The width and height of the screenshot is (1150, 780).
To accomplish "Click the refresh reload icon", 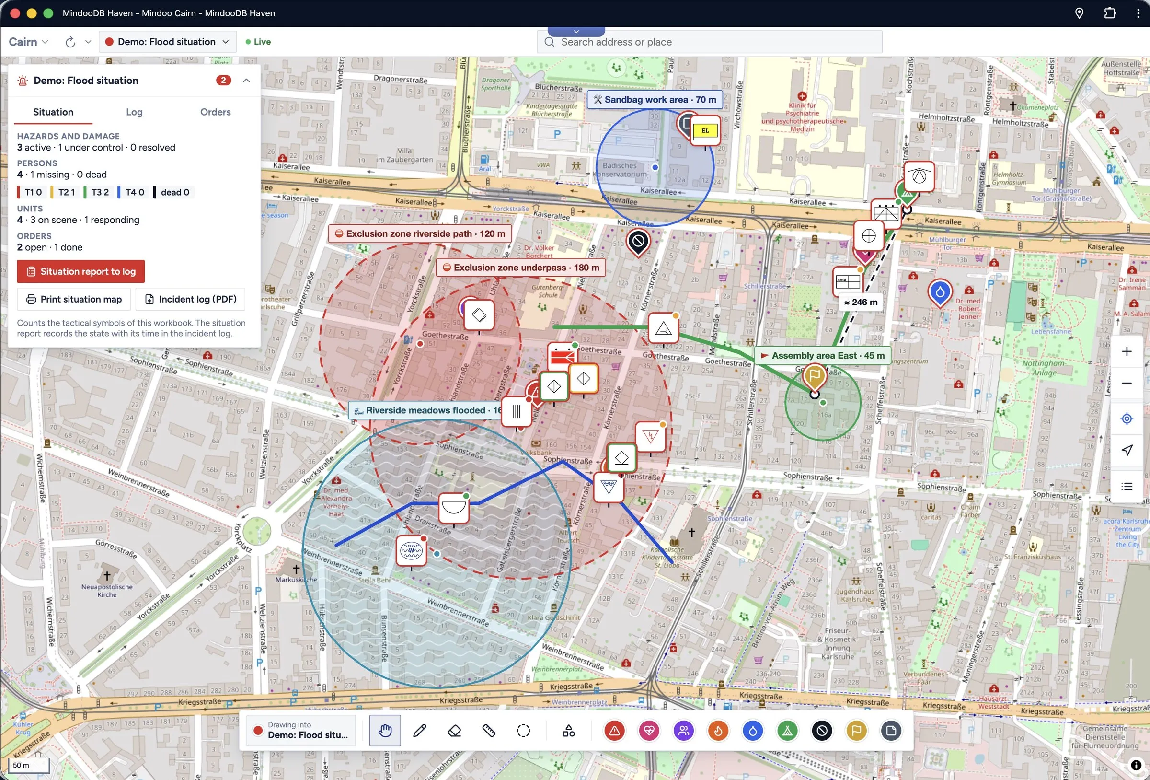I will pos(70,42).
